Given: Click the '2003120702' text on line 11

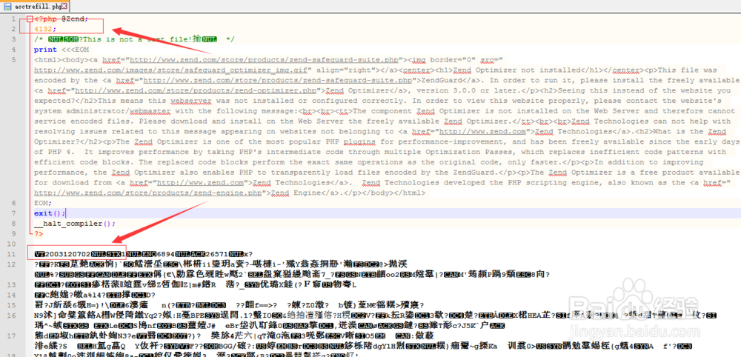Looking at the screenshot, I should [x=70, y=253].
